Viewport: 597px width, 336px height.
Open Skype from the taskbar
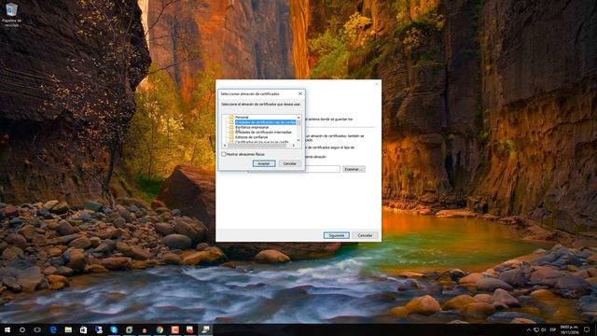(114, 329)
